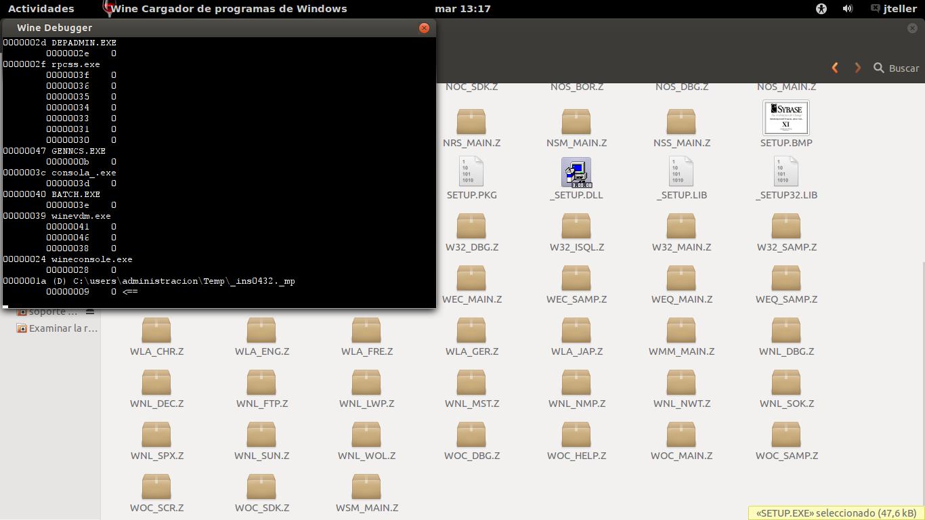Close the Wine Debugger window

click(x=425, y=28)
